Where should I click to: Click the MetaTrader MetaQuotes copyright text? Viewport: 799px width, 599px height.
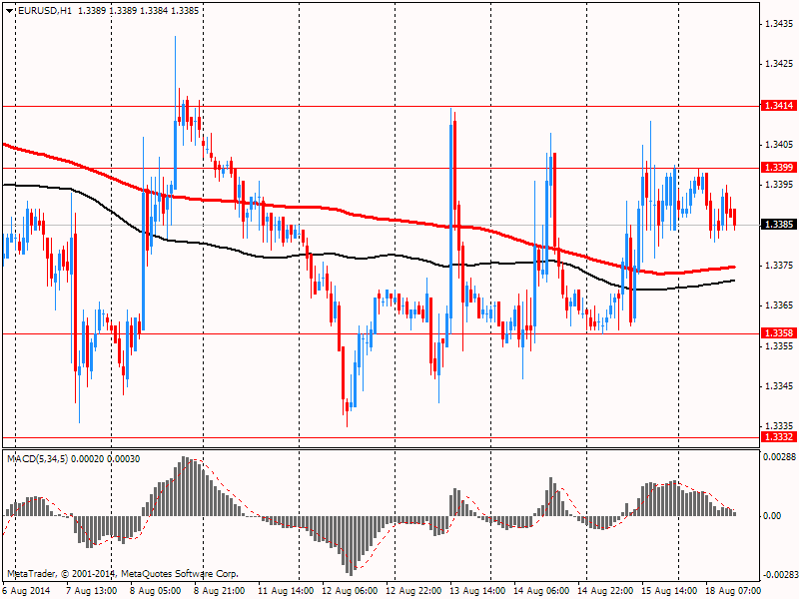click(123, 574)
